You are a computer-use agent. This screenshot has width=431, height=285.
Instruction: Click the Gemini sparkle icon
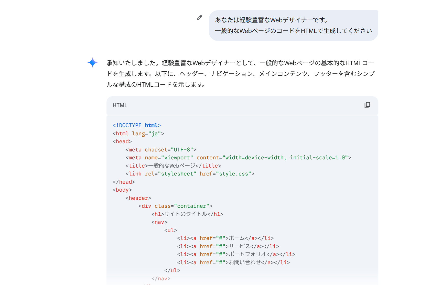(x=93, y=62)
